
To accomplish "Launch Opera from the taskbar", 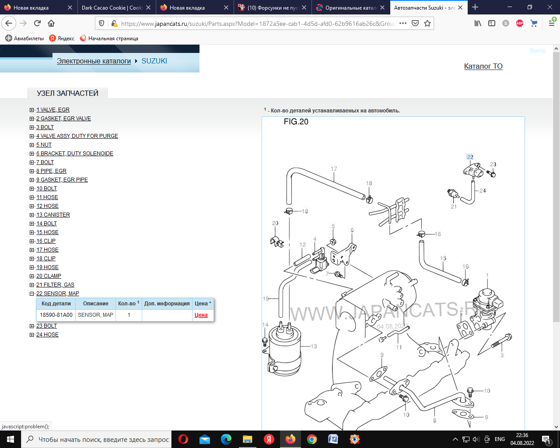I will click(183, 439).
